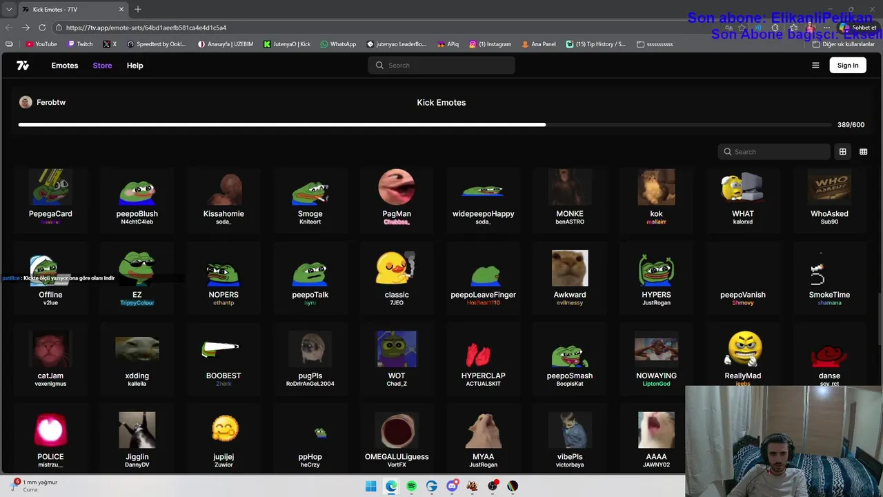Open the sssssssss bookmarks folder
This screenshot has height=497, width=883.
click(x=655, y=44)
